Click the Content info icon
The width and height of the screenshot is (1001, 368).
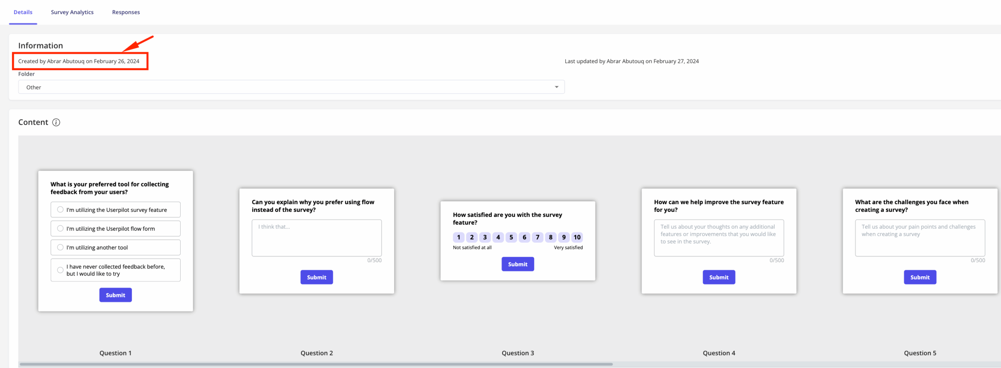(56, 123)
